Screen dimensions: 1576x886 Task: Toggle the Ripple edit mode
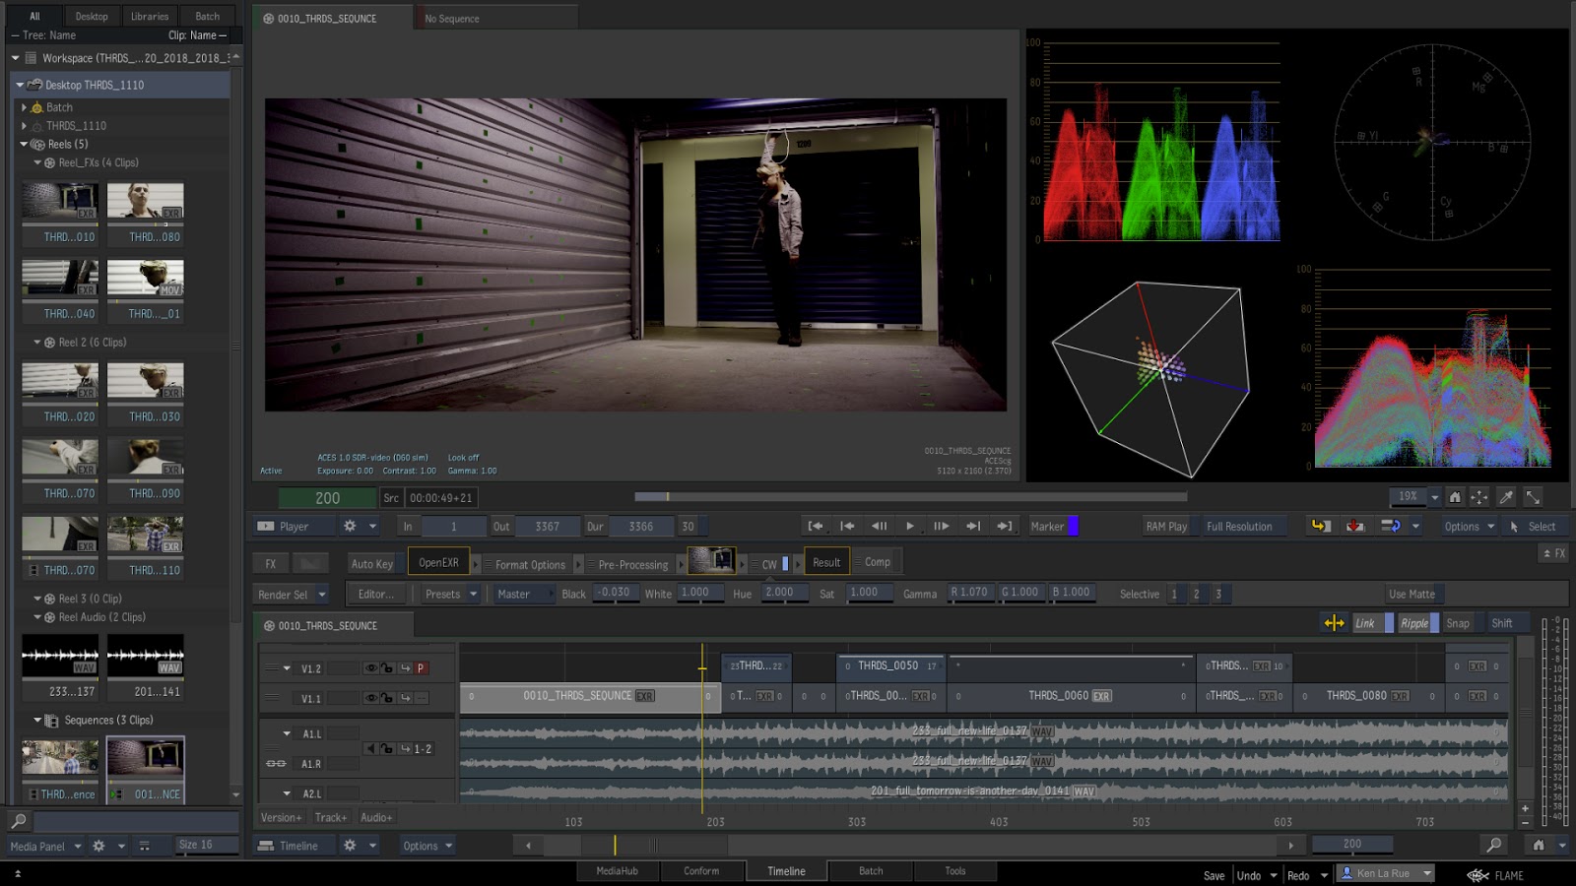pyautogui.click(x=1414, y=623)
